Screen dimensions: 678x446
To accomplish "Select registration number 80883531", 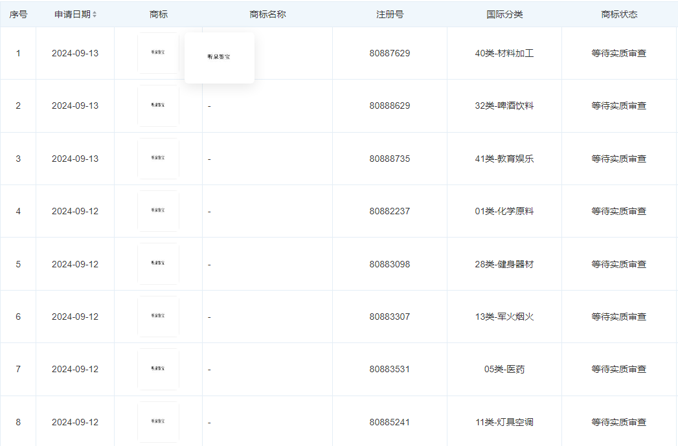I will (390, 370).
